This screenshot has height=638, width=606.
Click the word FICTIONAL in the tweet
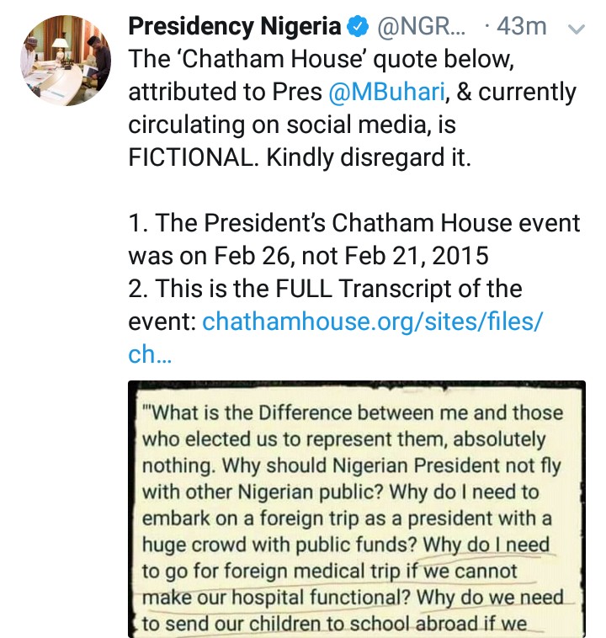[194, 159]
